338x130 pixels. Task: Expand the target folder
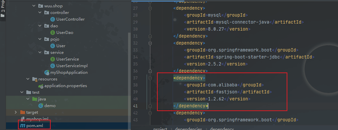16,112
